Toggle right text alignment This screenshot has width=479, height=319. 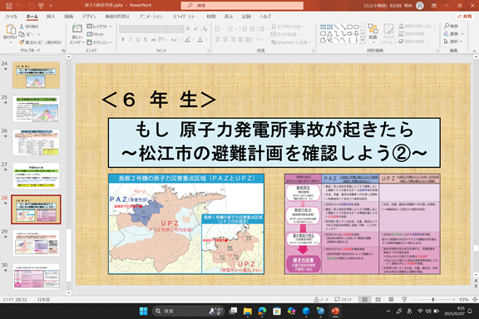233,40
